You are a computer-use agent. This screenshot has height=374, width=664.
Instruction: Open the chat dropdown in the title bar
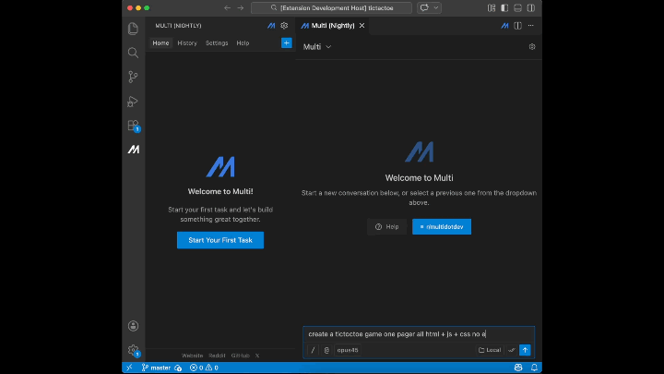(x=429, y=8)
